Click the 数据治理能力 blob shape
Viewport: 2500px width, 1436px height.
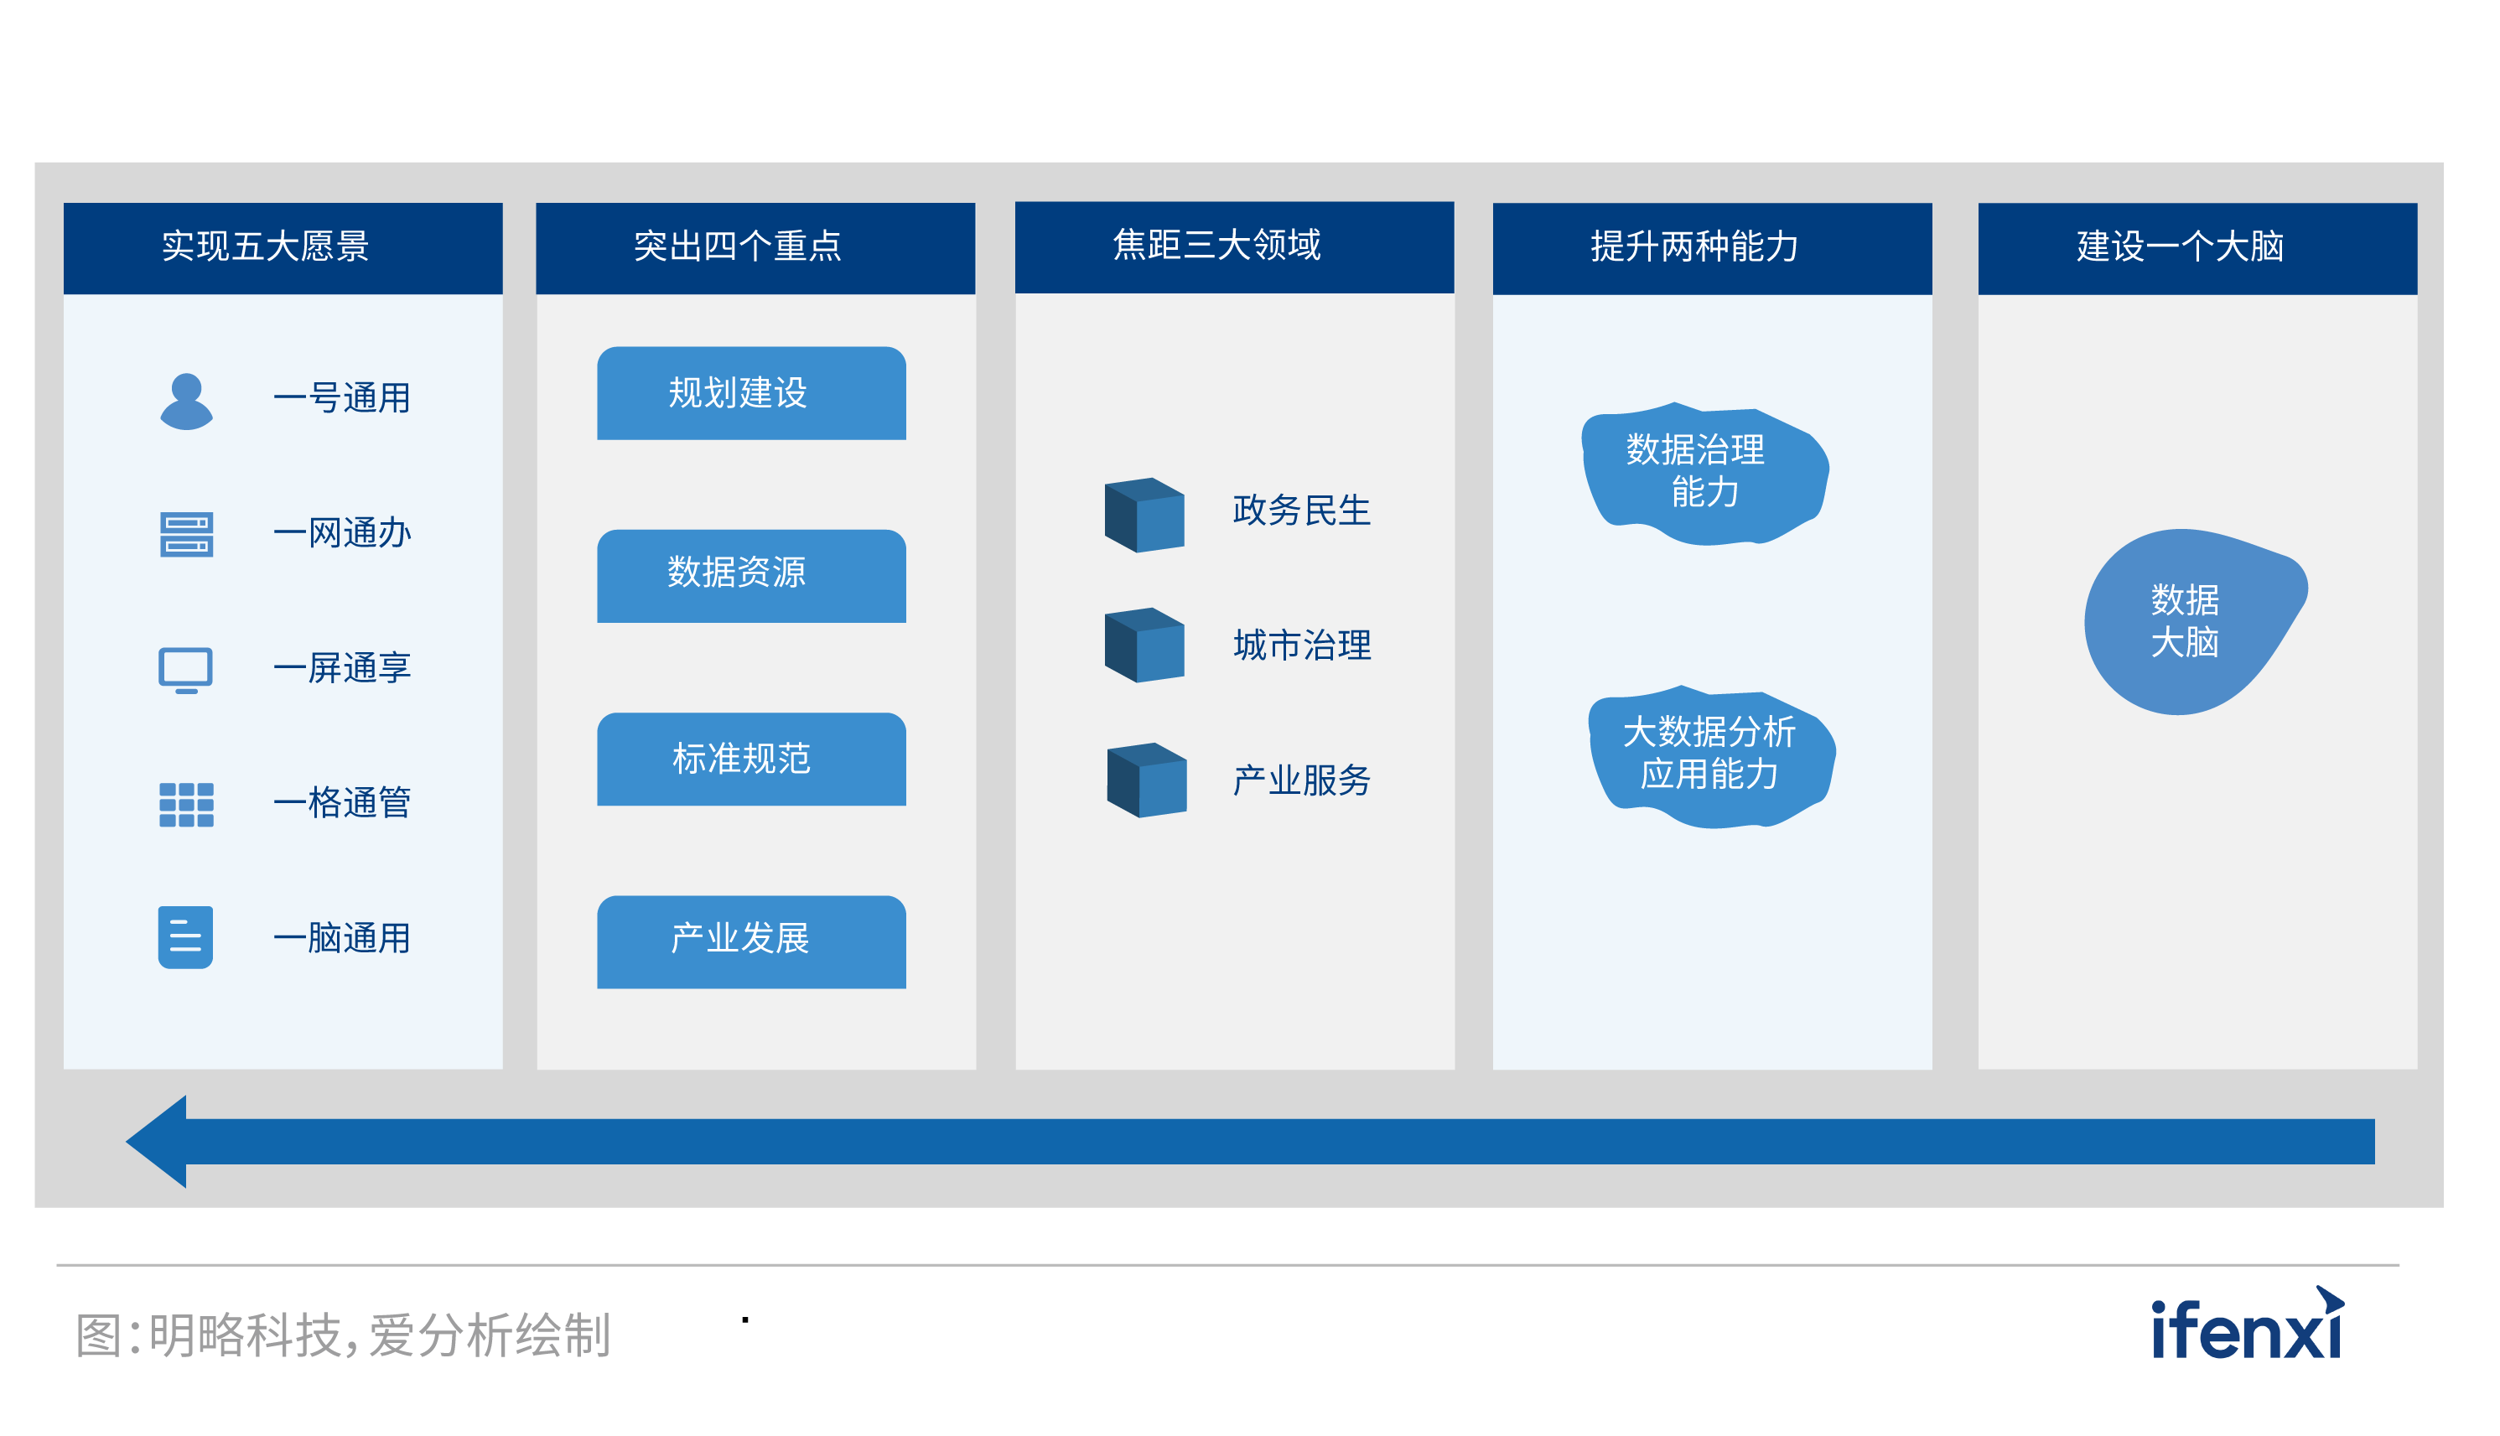(x=1704, y=473)
